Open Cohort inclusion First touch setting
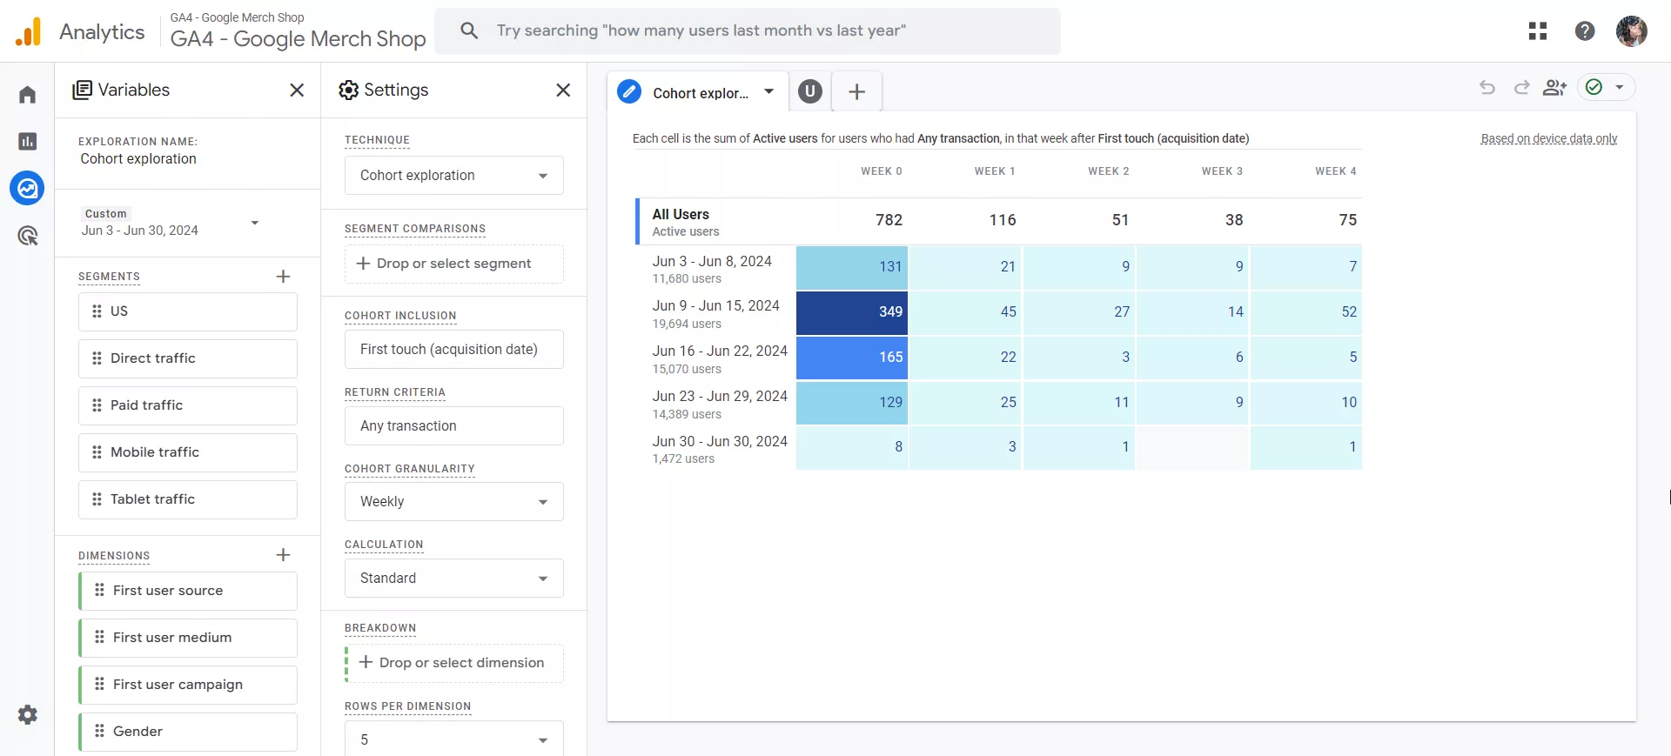This screenshot has width=1671, height=756. (454, 350)
